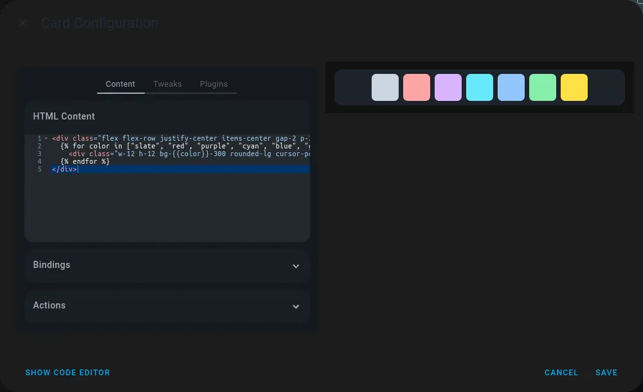Viewport: 643px width, 392px height.
Task: Click line number 2 in gutter
Action: pos(39,146)
